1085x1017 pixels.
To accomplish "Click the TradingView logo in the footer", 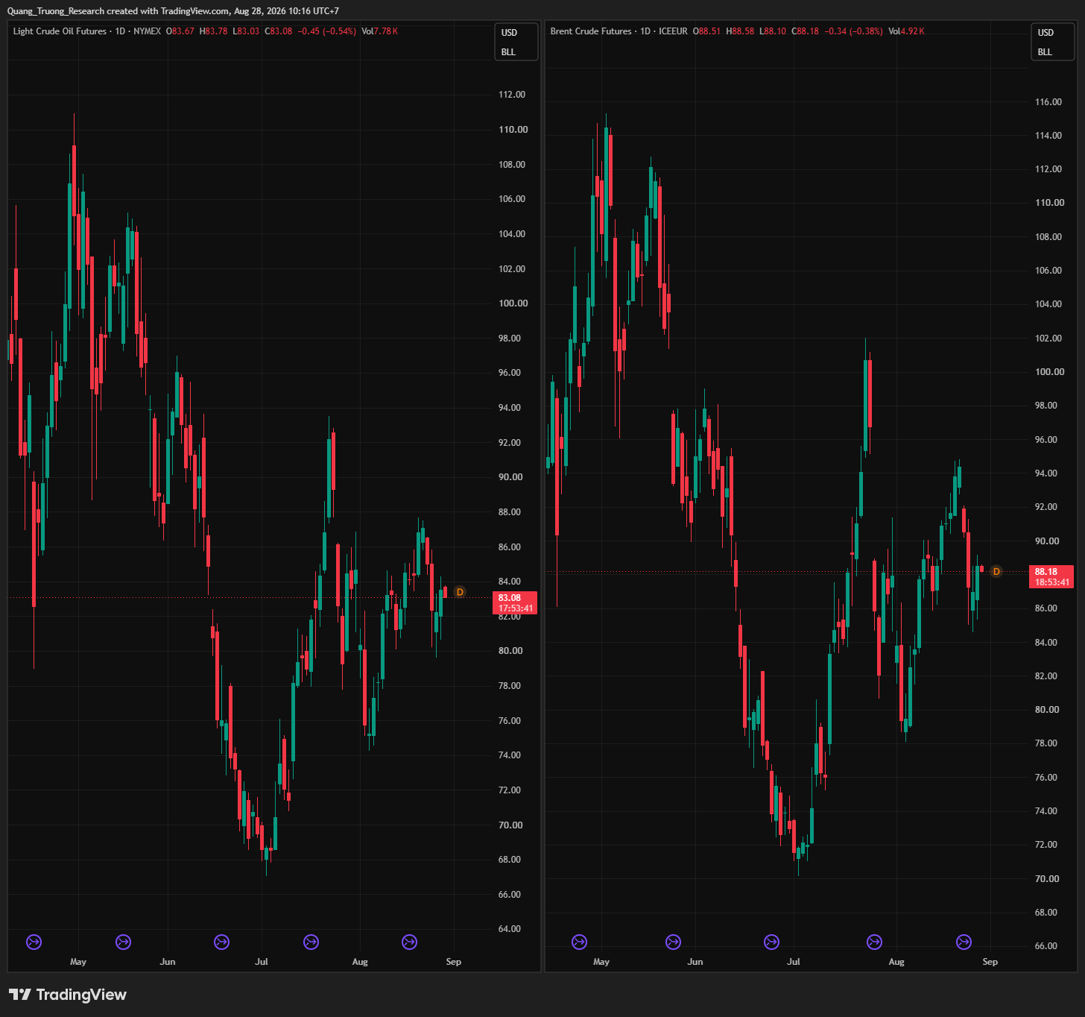I will (68, 995).
